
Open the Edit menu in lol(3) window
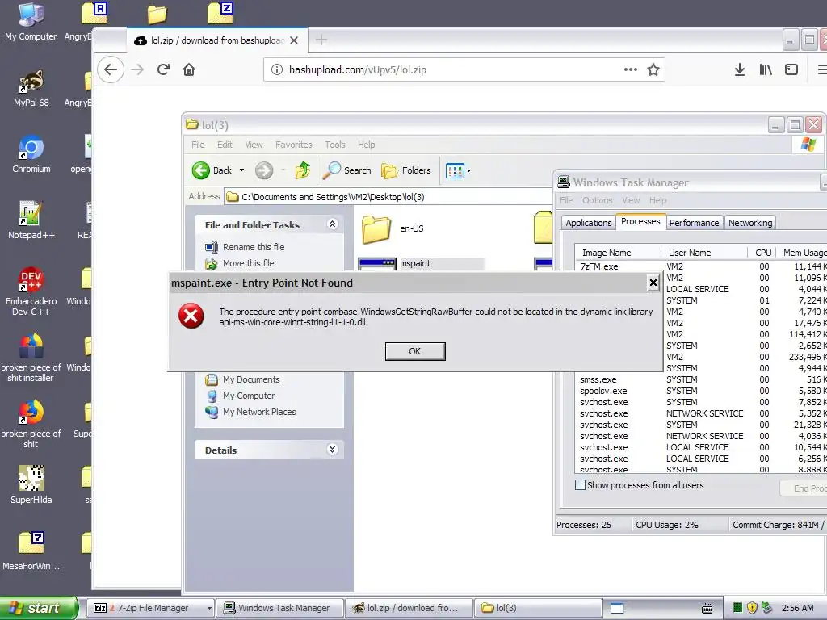pyautogui.click(x=225, y=145)
